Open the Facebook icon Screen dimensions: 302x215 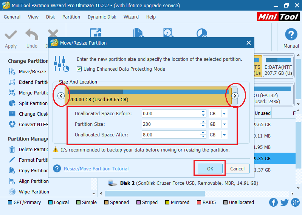click(273, 203)
